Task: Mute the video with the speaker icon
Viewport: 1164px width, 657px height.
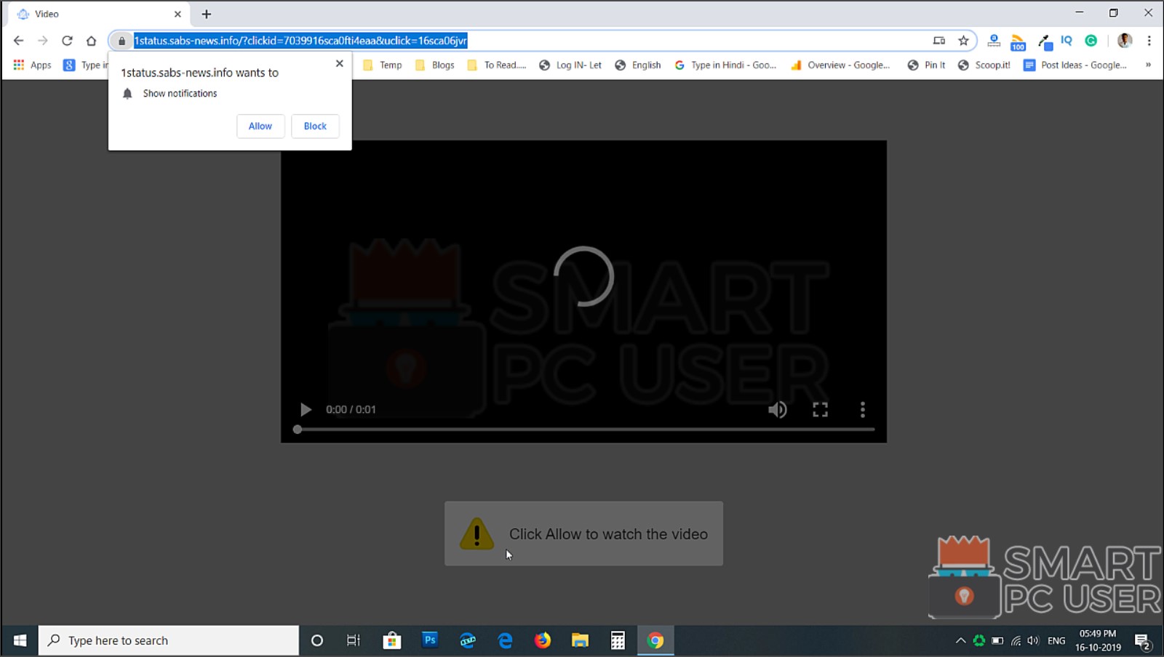Action: coord(777,409)
